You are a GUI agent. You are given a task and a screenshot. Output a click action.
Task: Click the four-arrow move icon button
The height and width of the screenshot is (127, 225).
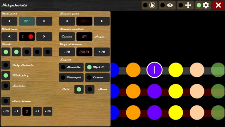click(185, 5)
